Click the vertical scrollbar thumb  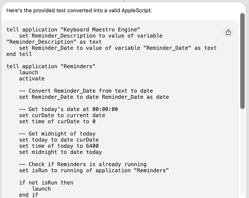[243, 61]
